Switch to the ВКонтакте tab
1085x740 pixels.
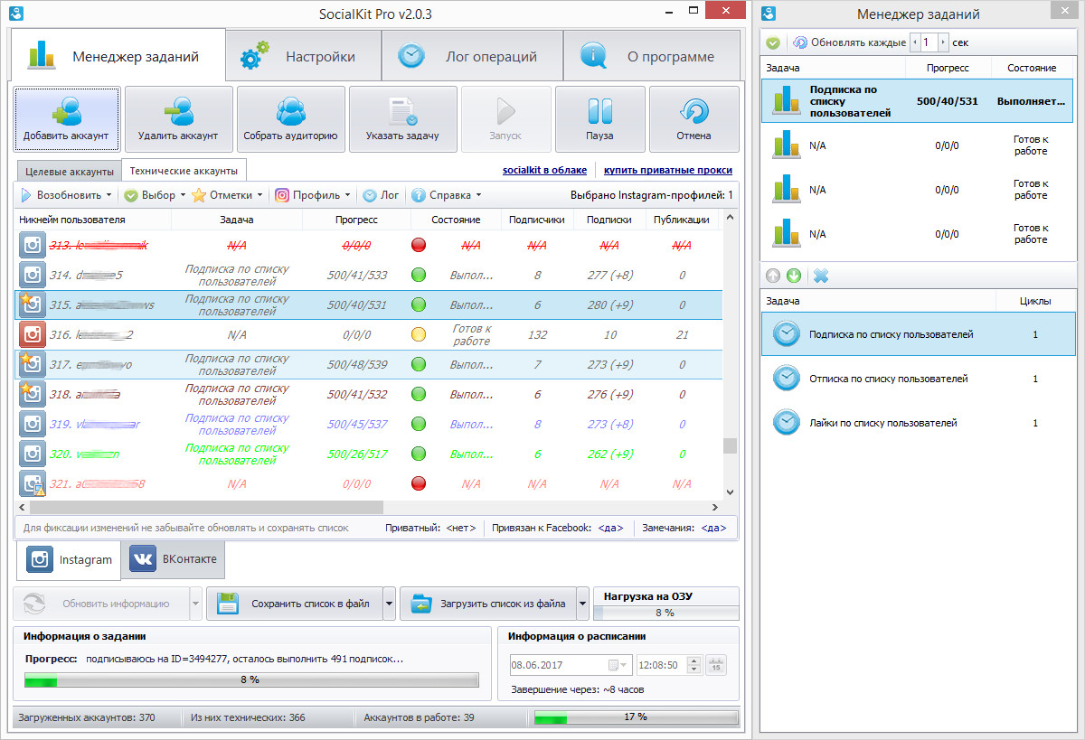click(x=174, y=559)
